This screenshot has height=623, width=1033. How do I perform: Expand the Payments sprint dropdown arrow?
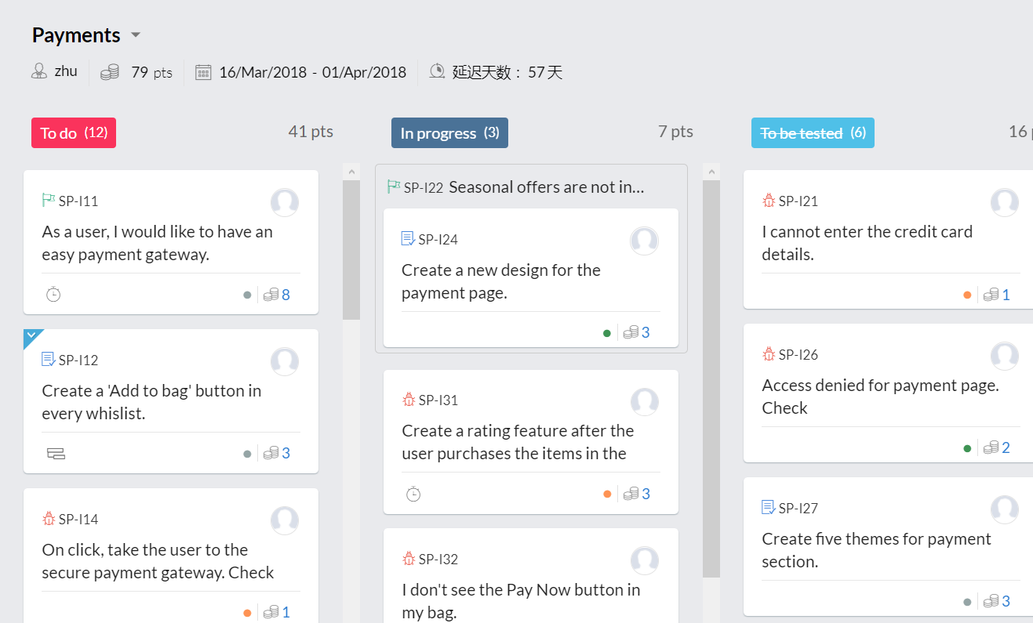136,35
